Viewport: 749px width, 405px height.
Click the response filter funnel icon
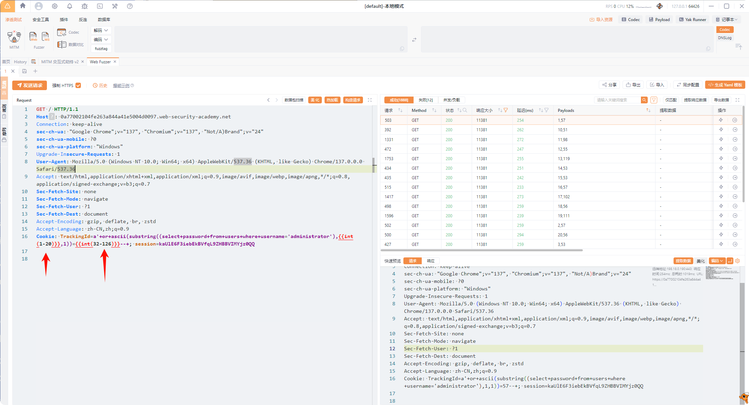tap(654, 100)
